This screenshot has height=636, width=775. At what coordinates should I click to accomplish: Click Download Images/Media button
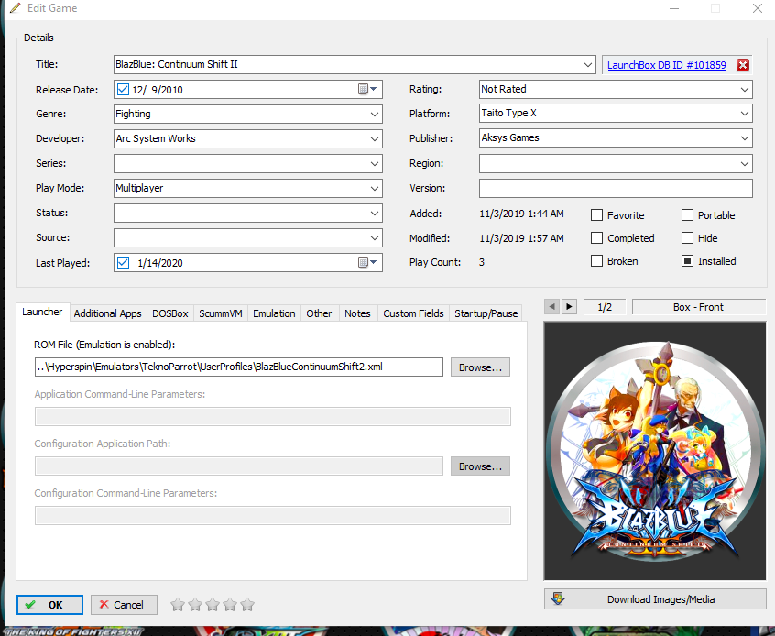[655, 599]
